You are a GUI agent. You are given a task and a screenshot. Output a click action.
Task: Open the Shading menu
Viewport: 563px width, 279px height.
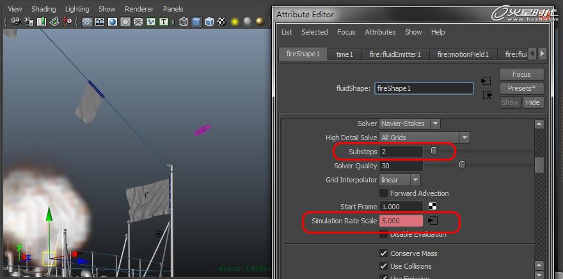(44, 9)
